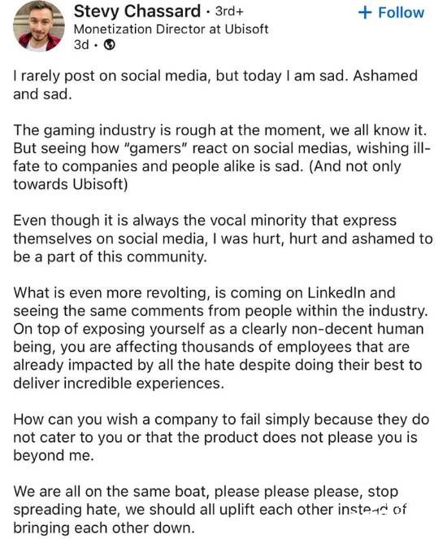Open Stevy Chassard's profile photo

pos(39,27)
